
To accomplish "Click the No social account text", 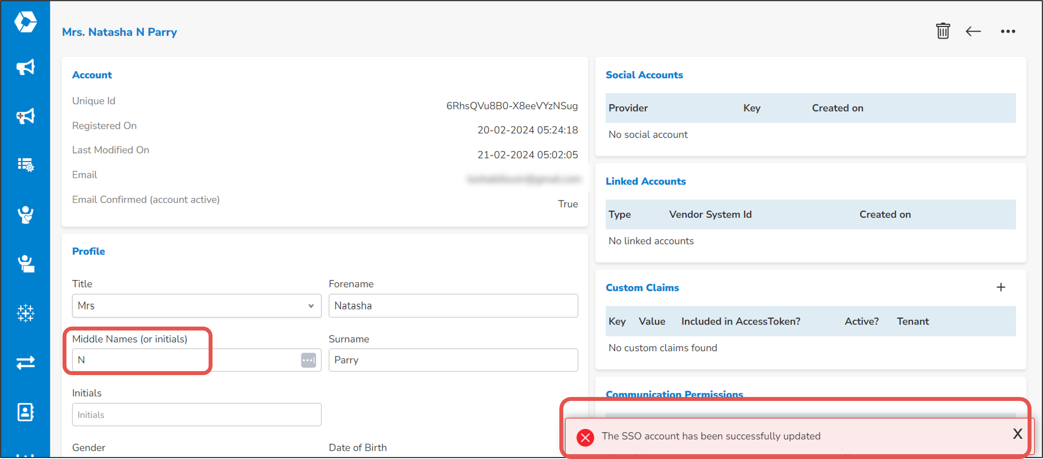I will pos(648,134).
